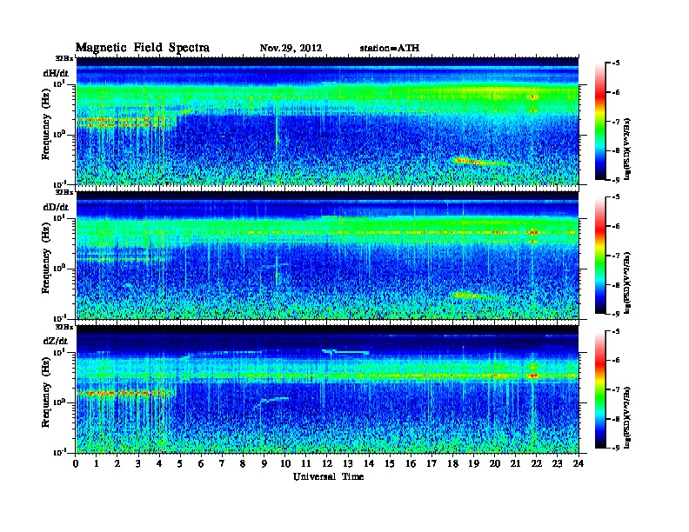This screenshot has height=532, width=689.
Task: Click hour 7 on the Universal Time axis
Action: pos(222,464)
